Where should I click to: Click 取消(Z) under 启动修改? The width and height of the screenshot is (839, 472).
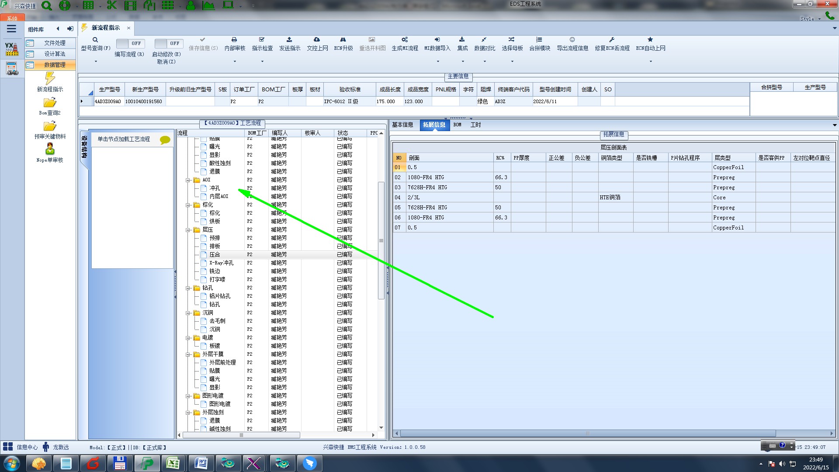pos(166,62)
